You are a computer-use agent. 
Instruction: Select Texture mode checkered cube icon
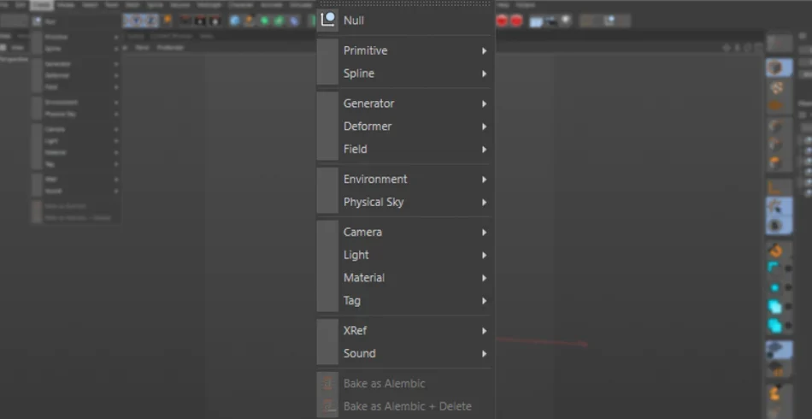pyautogui.click(x=776, y=87)
